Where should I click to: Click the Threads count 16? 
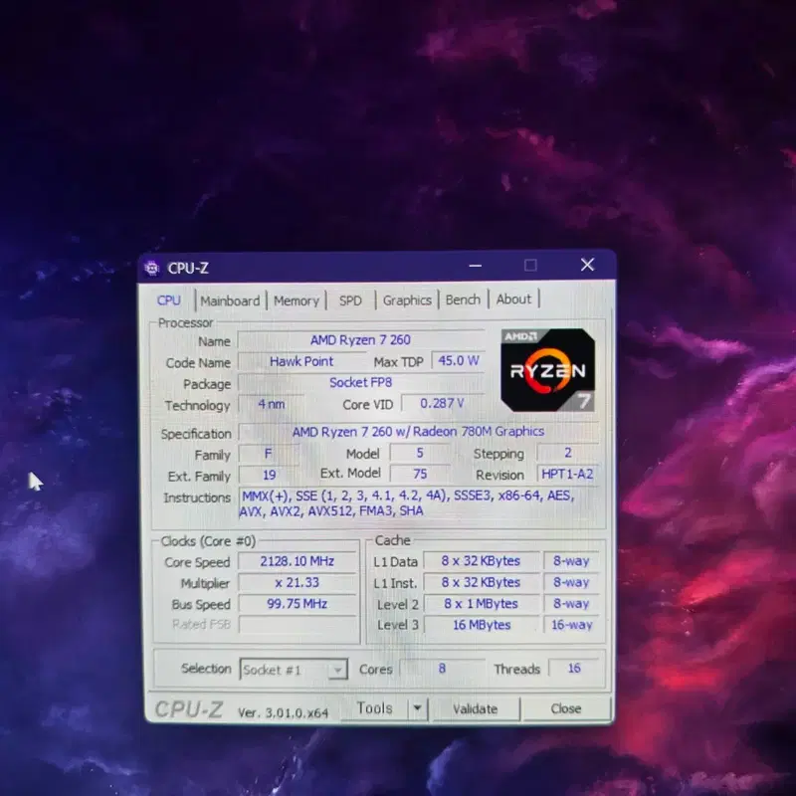(574, 668)
